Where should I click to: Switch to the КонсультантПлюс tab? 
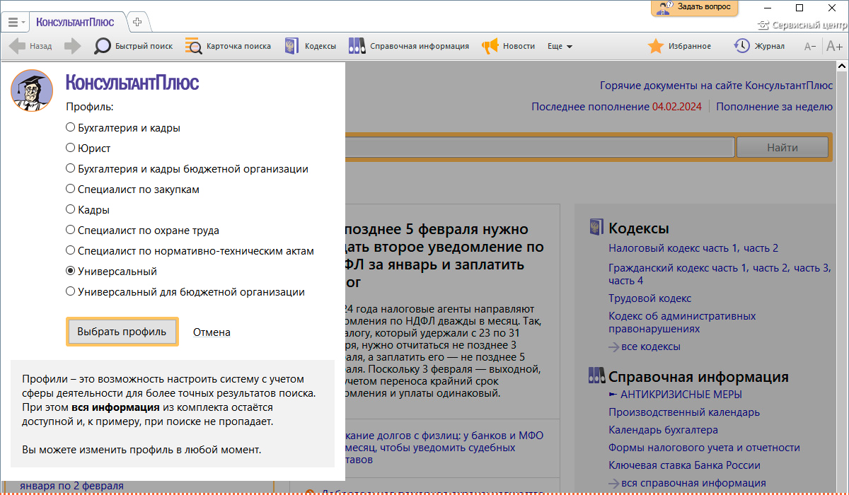click(75, 22)
